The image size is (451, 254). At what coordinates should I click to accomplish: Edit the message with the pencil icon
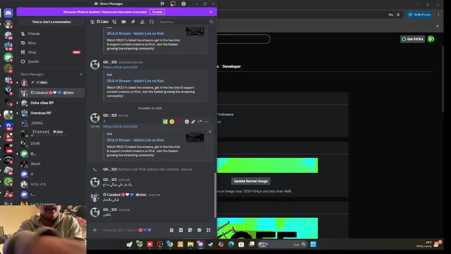tap(193, 122)
